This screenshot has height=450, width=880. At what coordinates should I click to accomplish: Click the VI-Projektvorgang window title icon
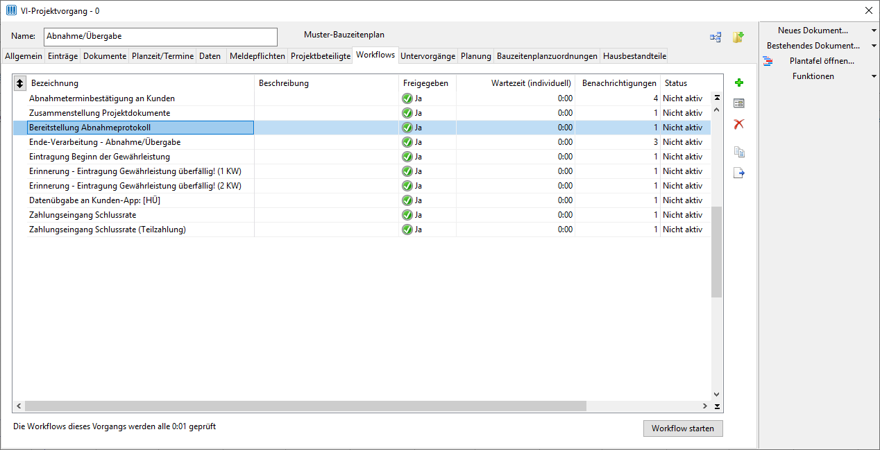pyautogui.click(x=11, y=10)
